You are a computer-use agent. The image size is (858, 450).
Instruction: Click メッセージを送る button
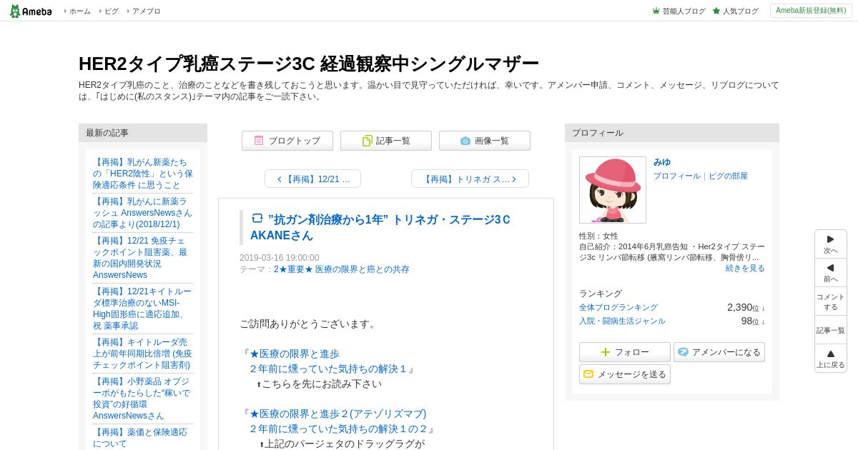click(625, 374)
